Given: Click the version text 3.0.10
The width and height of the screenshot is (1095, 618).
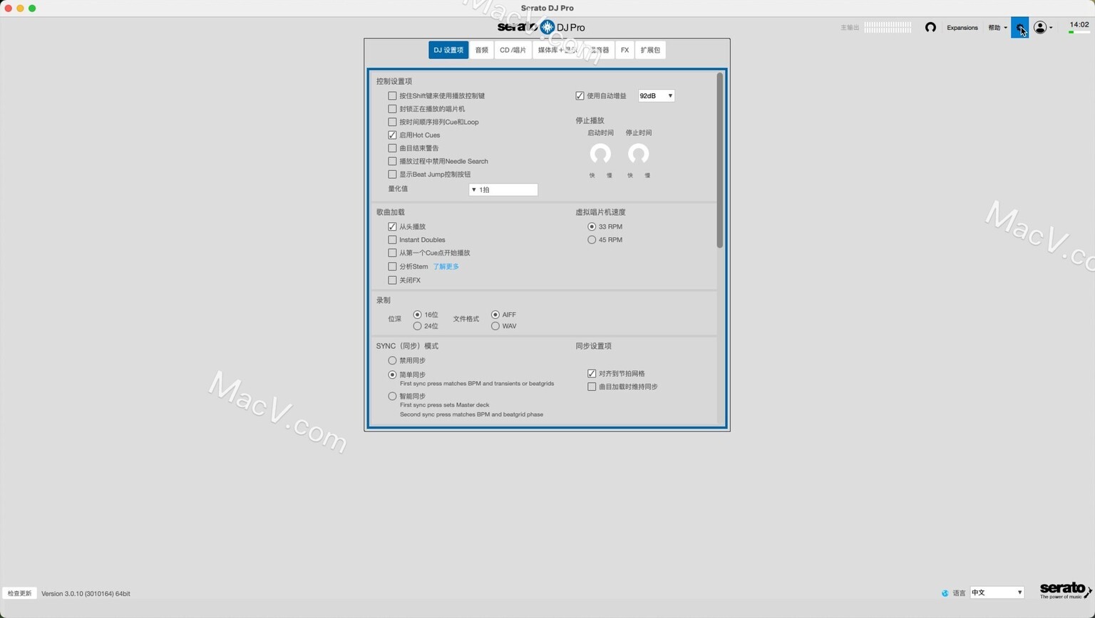Looking at the screenshot, I should tap(86, 593).
